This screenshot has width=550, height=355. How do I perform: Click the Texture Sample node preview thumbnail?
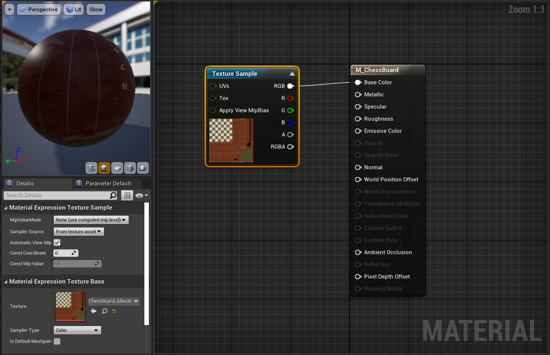pyautogui.click(x=231, y=141)
